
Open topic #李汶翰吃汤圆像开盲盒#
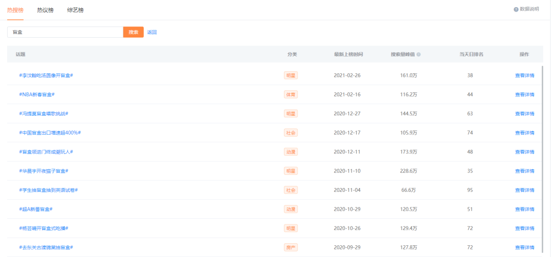point(46,75)
